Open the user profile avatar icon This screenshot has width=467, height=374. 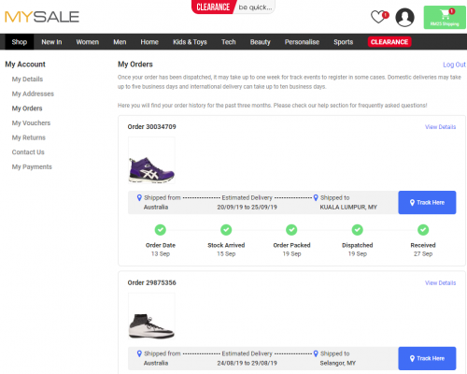(404, 17)
